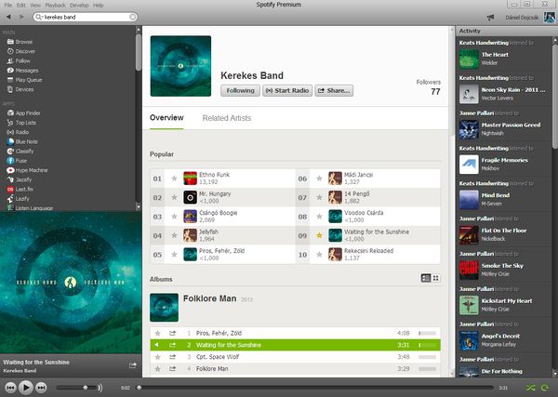Share Piros, Fehér, Zöld track row
Image resolution: width=558 pixels, height=397 pixels.
click(172, 333)
